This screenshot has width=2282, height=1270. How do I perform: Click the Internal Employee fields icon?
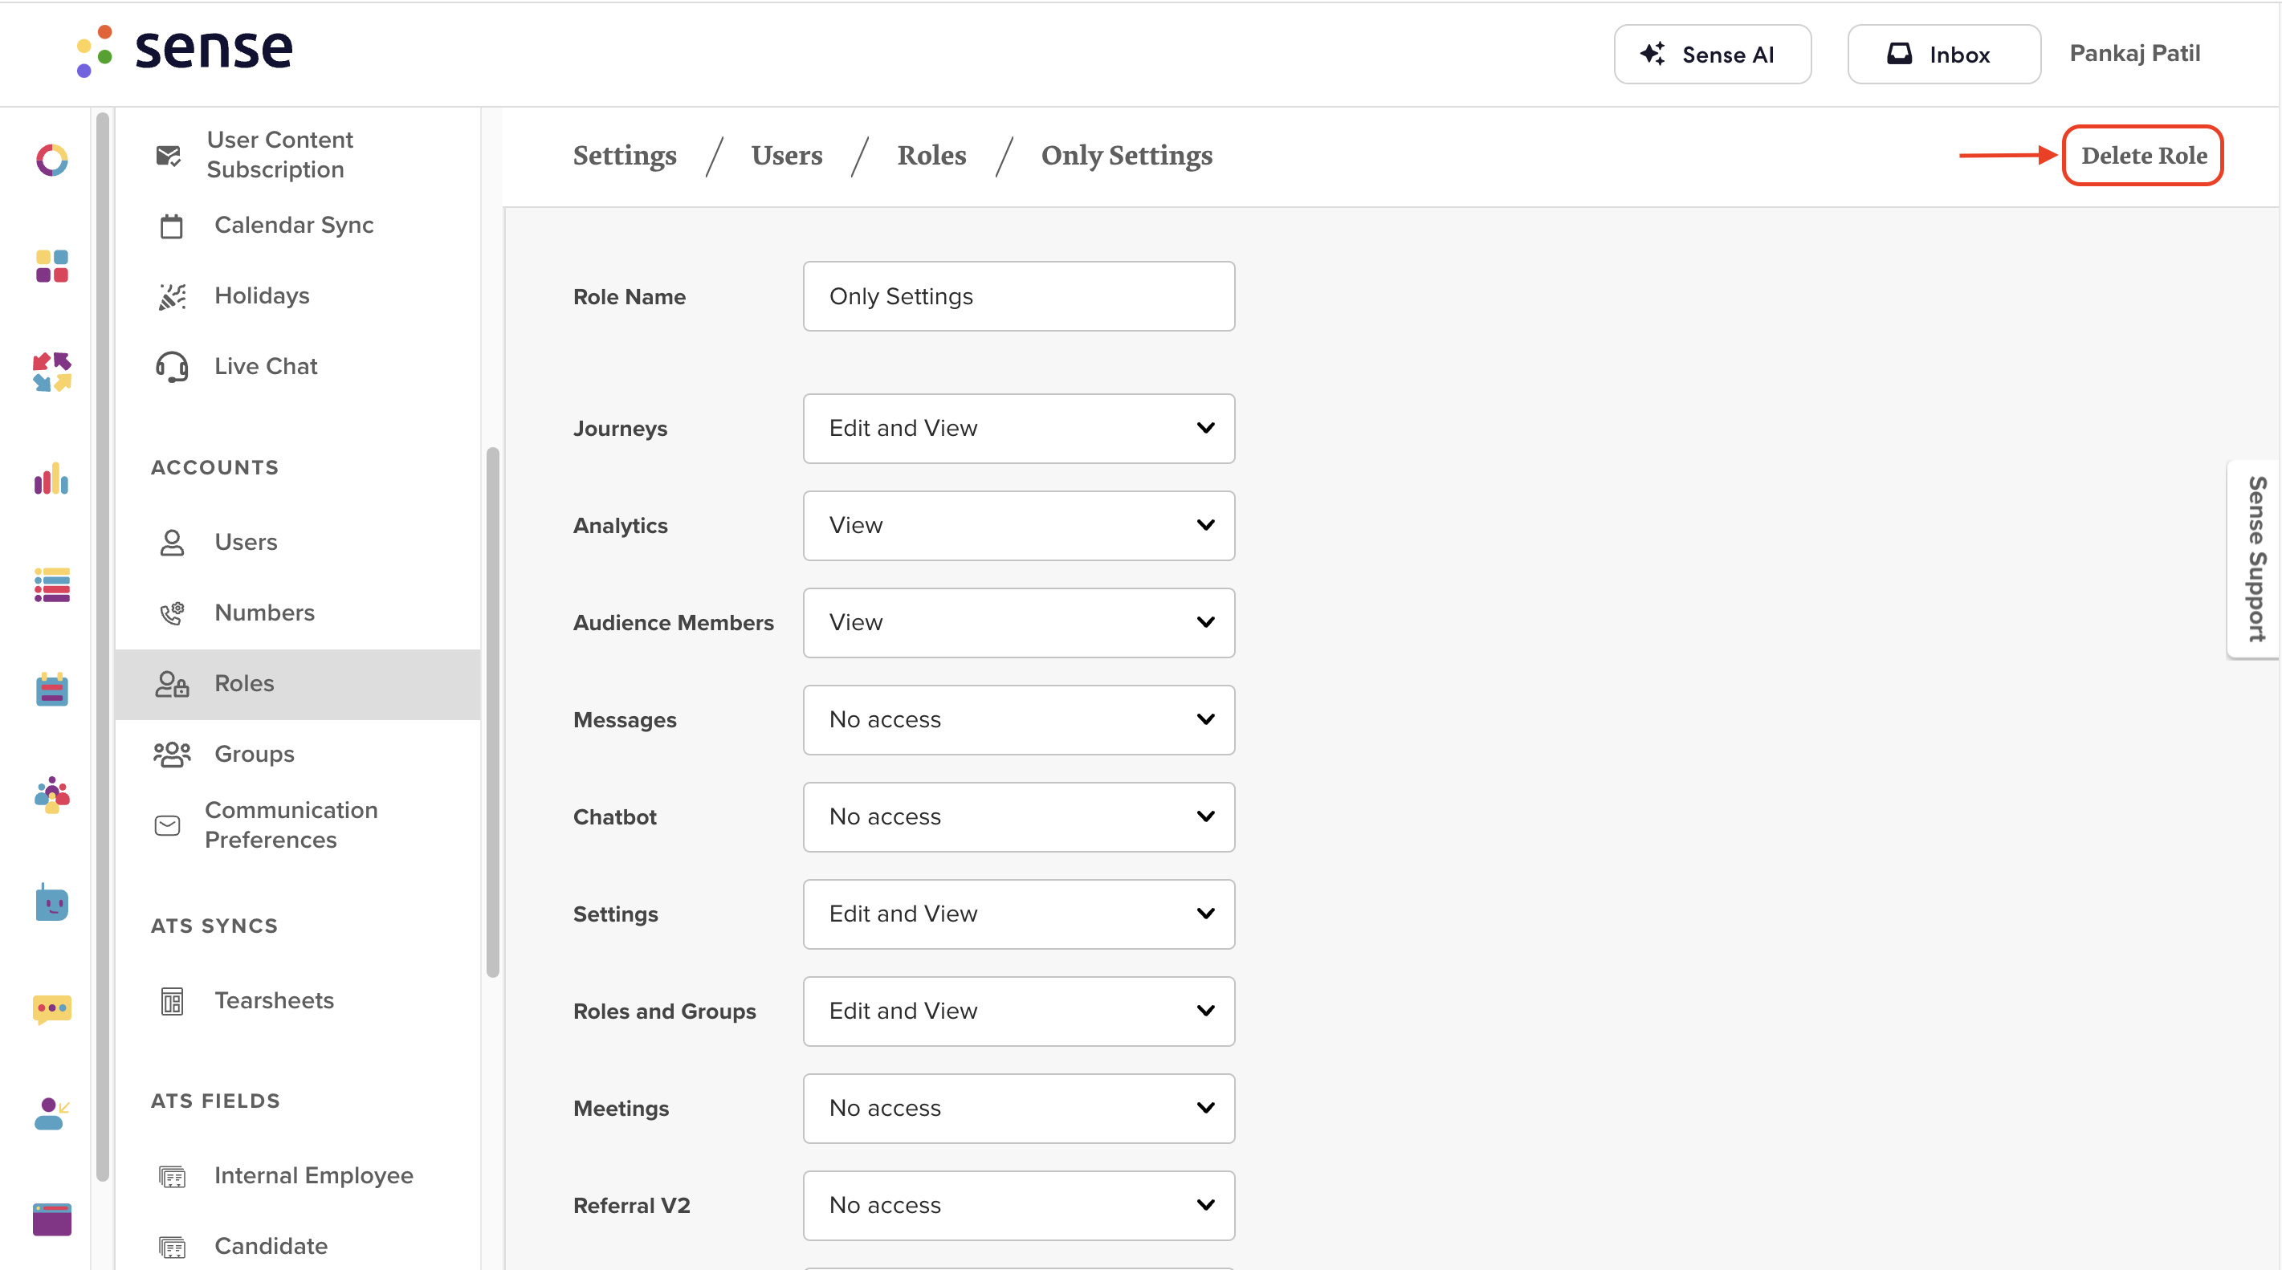[172, 1176]
